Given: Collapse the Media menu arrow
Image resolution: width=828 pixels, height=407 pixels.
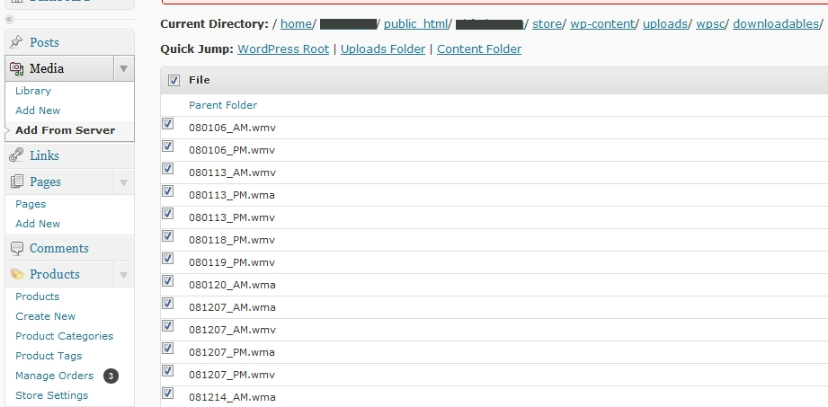Looking at the screenshot, I should coord(123,68).
